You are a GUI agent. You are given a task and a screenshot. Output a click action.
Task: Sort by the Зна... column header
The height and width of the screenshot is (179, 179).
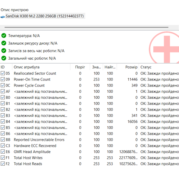[96, 67]
